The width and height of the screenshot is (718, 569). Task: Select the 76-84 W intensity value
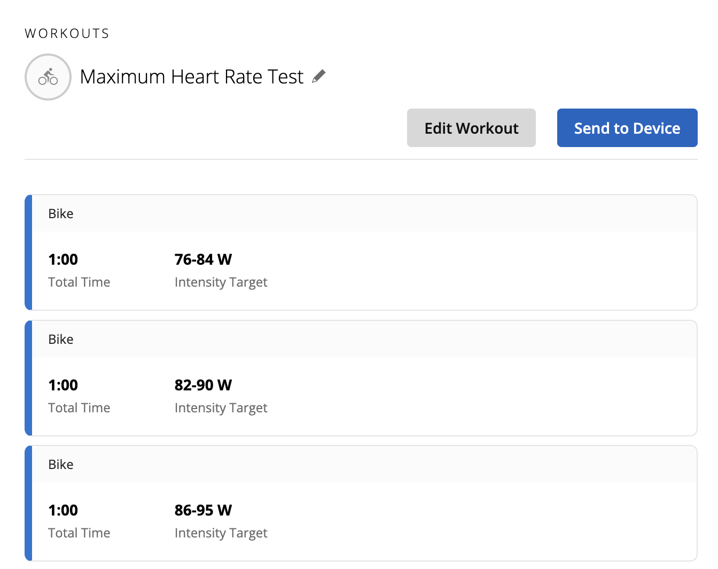(x=203, y=260)
